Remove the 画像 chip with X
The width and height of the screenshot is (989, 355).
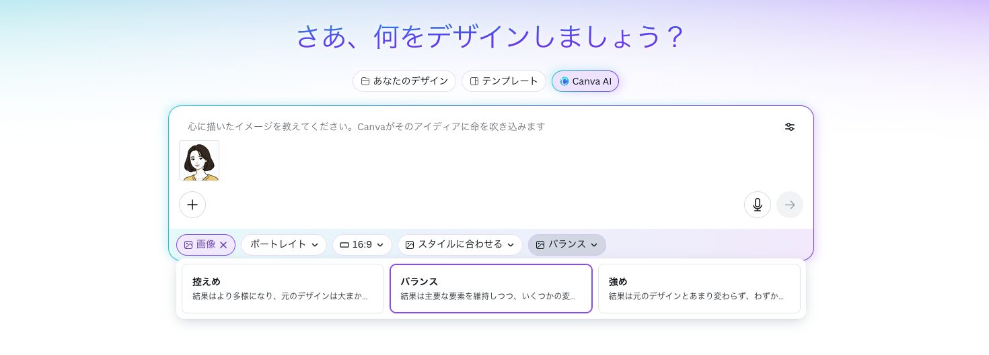coord(223,245)
